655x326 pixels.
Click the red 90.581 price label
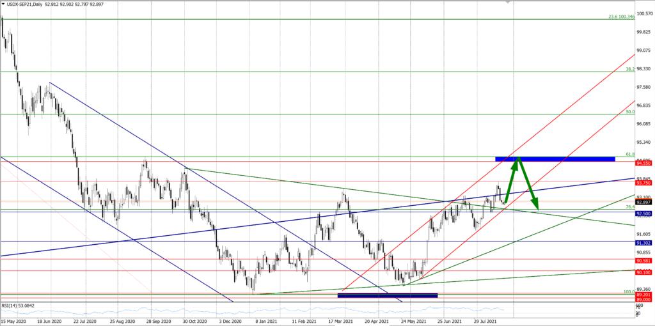click(x=643, y=261)
